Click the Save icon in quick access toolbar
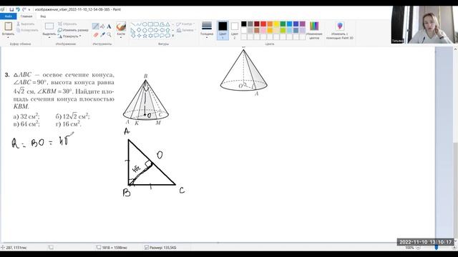Image resolution: width=458 pixels, height=257 pixels. point(11,9)
